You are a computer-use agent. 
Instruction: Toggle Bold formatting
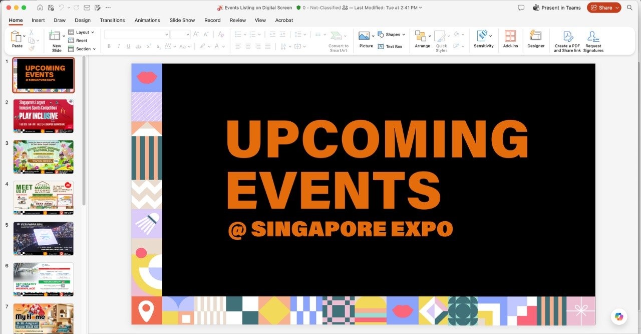pyautogui.click(x=109, y=47)
